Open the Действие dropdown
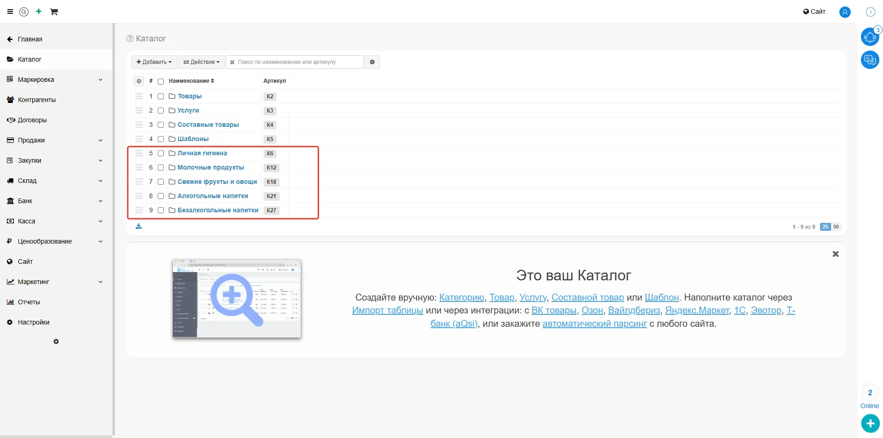Image resolution: width=883 pixels, height=438 pixels. tap(201, 62)
